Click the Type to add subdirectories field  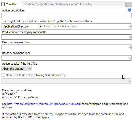click(x=86, y=26)
